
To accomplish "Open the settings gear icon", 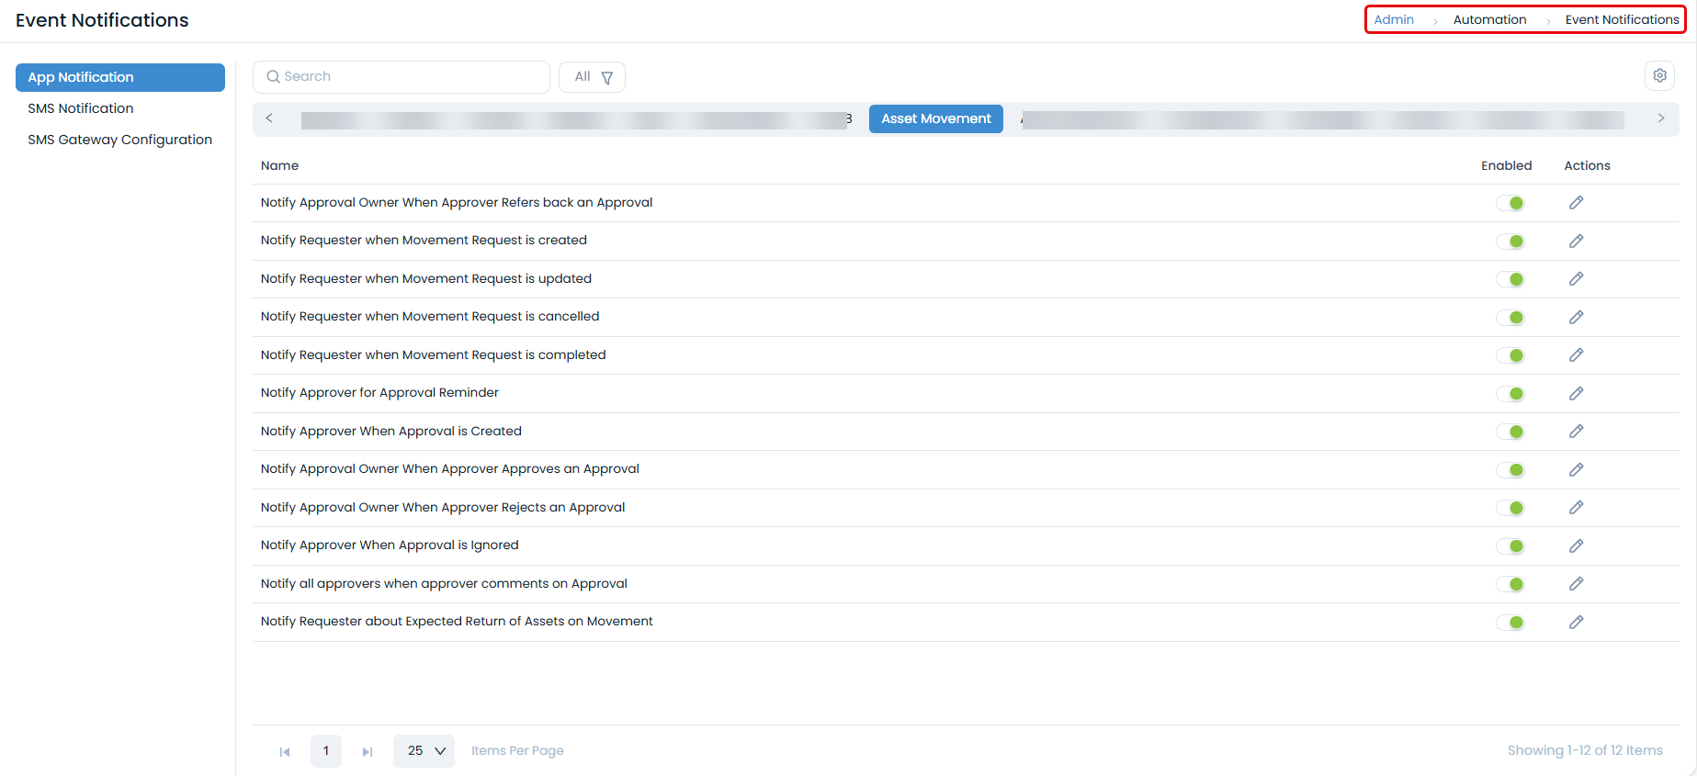I will pos(1659,76).
